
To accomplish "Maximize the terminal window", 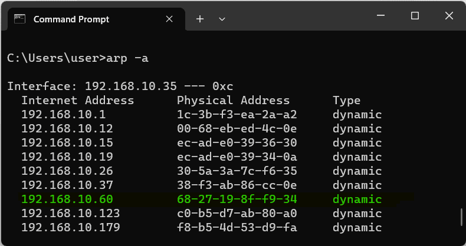I will (x=415, y=16).
